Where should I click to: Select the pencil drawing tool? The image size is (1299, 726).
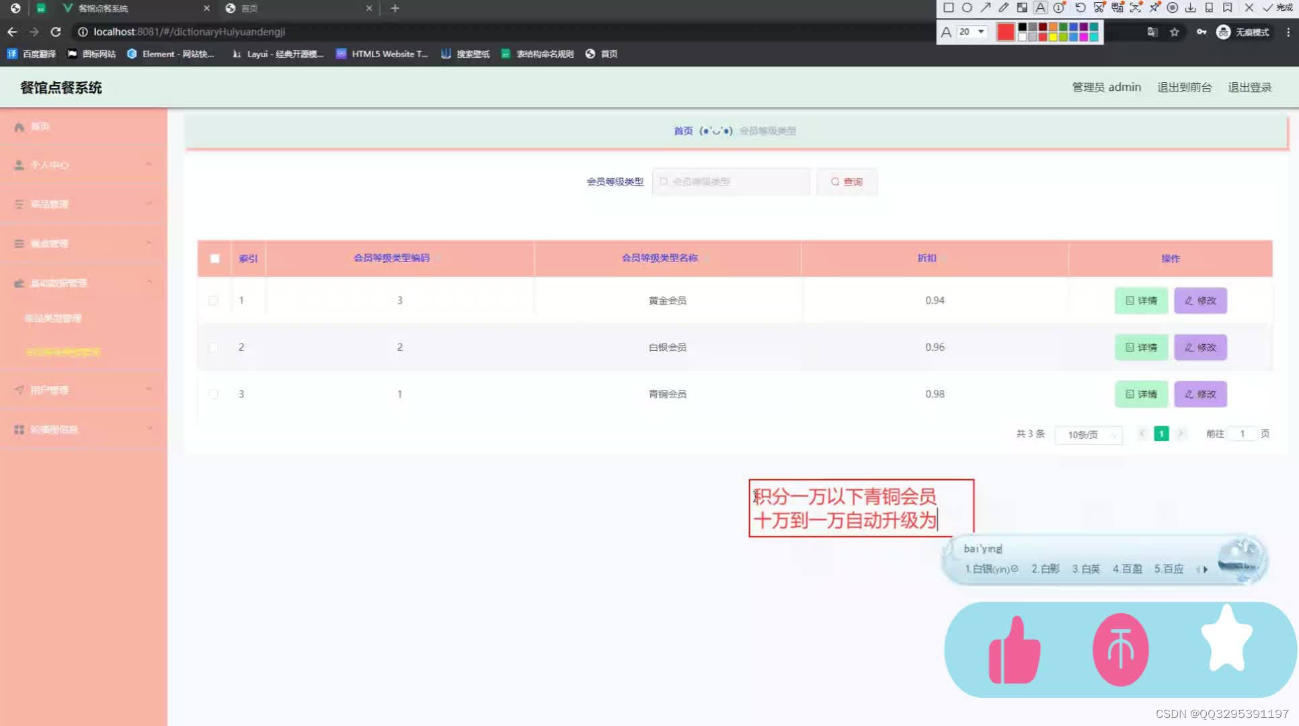[x=1003, y=8]
